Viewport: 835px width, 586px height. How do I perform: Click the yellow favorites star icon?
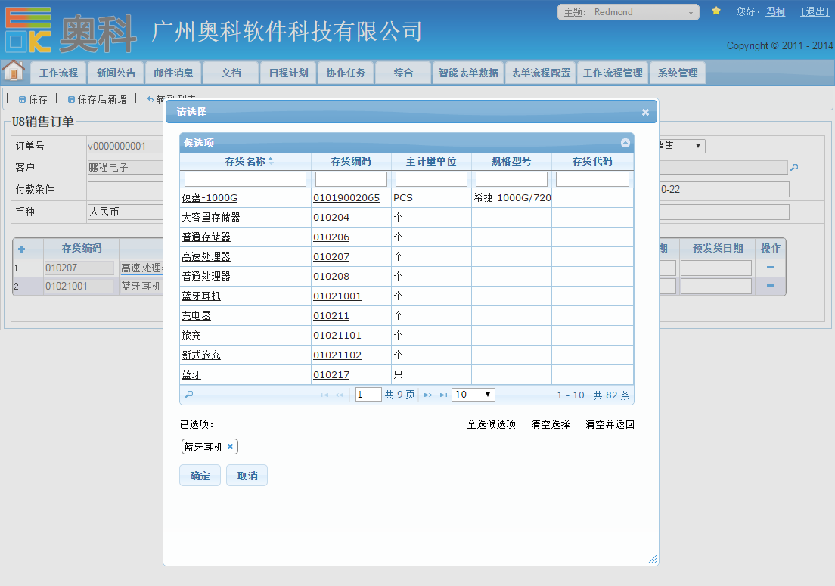click(716, 11)
